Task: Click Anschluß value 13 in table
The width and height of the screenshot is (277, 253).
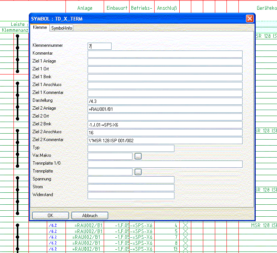Action: tap(175, 249)
